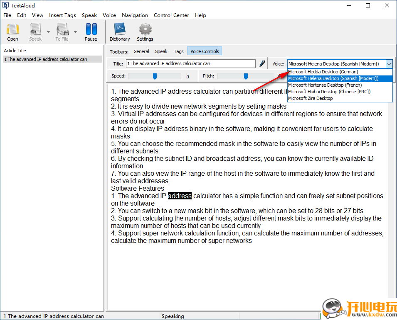Select Microsoft Hedda Desktop (German) voice
The width and height of the screenshot is (397, 320).
[323, 72]
